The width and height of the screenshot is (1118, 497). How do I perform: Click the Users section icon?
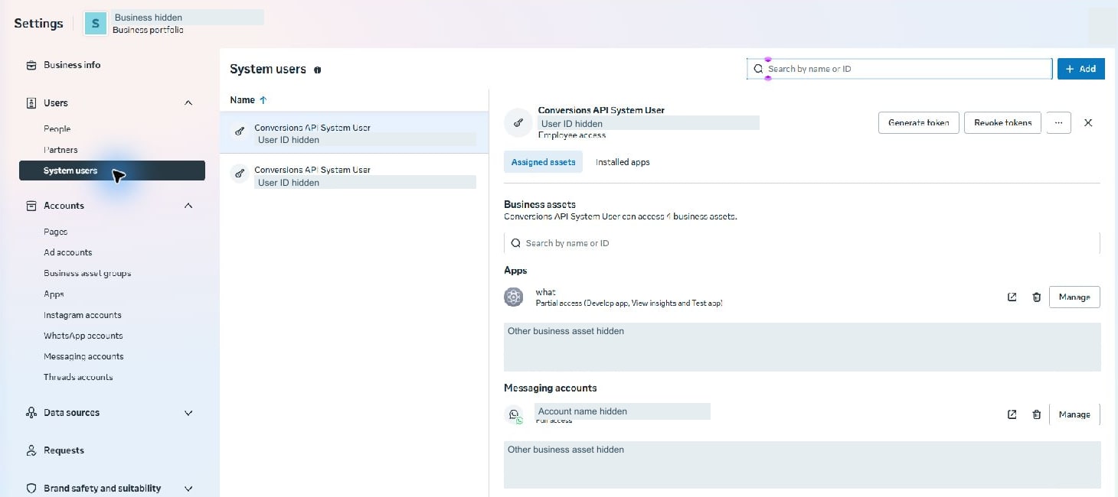[31, 103]
